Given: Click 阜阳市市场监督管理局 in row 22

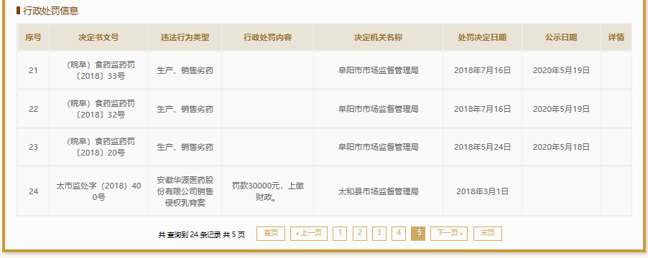Looking at the screenshot, I should point(378,109).
